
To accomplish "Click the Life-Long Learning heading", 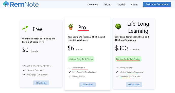I will (138, 27).
